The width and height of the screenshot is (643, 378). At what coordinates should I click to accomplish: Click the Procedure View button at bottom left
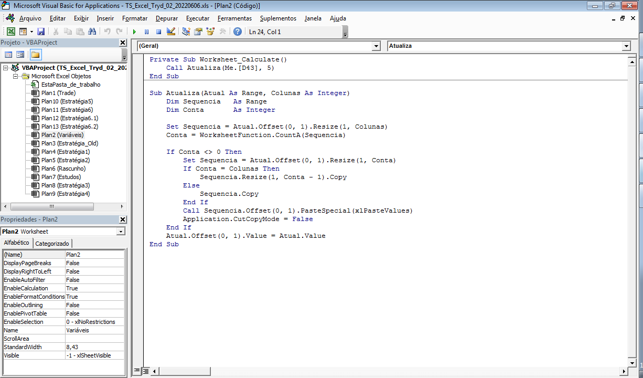[x=137, y=371]
